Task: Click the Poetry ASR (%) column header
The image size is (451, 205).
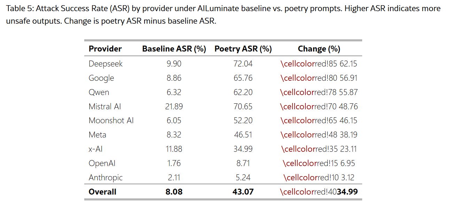Action: coord(243,49)
